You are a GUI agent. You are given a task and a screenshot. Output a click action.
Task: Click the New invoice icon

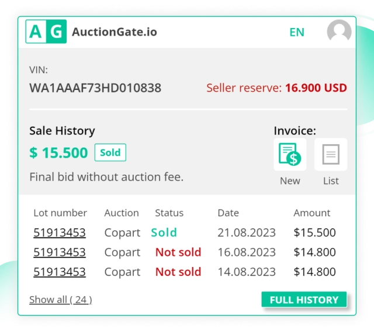click(290, 155)
